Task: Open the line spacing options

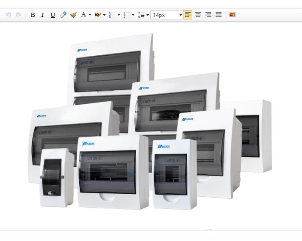Action: pos(143,15)
